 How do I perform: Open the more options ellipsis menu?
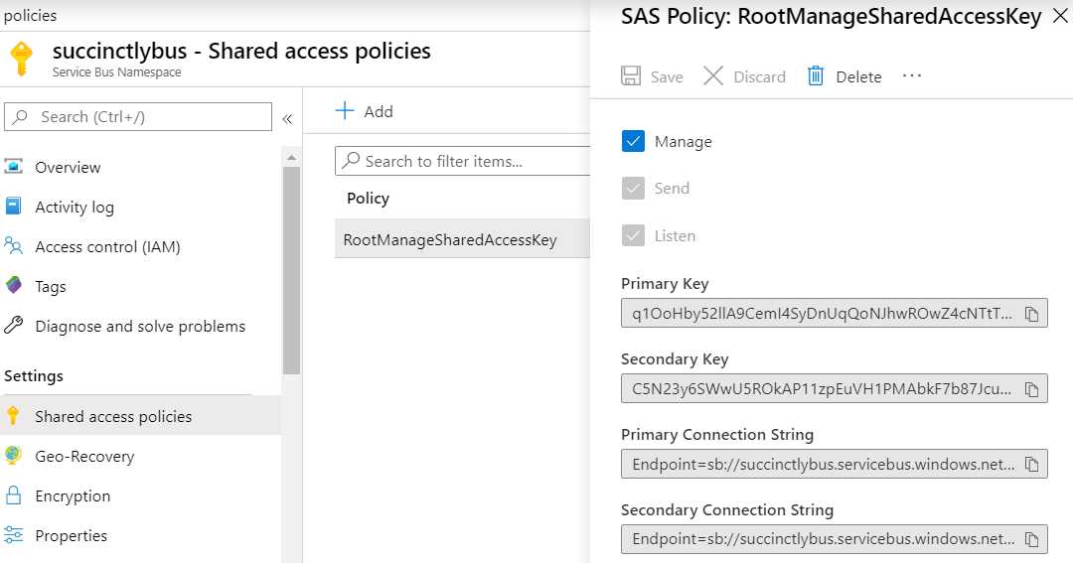pyautogui.click(x=911, y=75)
